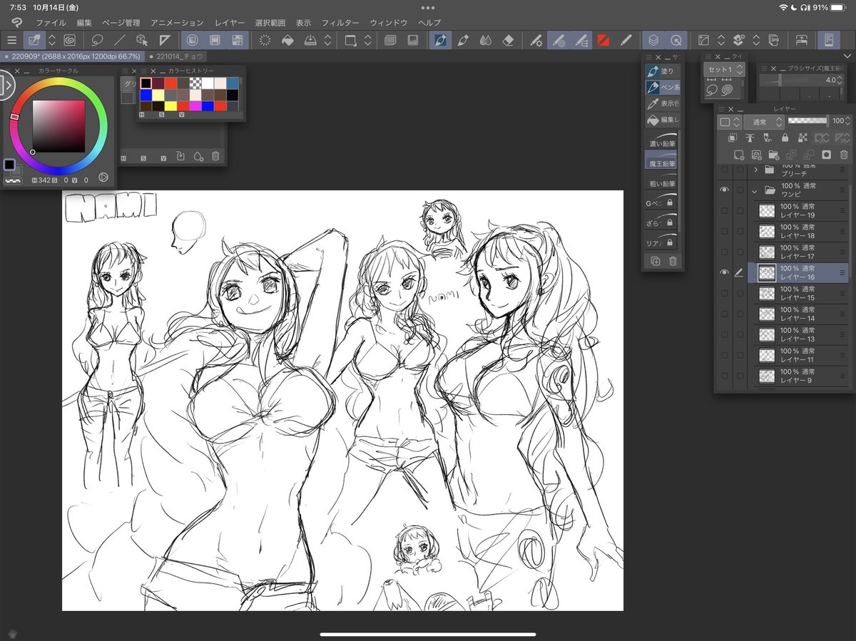
Task: Adjust layer opacity 100 stepper arrows
Action: [849, 122]
